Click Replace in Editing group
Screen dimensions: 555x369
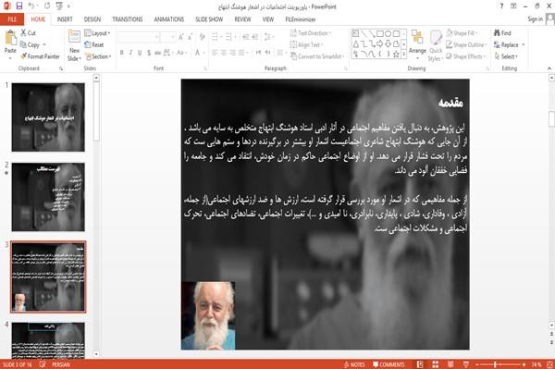coord(510,44)
